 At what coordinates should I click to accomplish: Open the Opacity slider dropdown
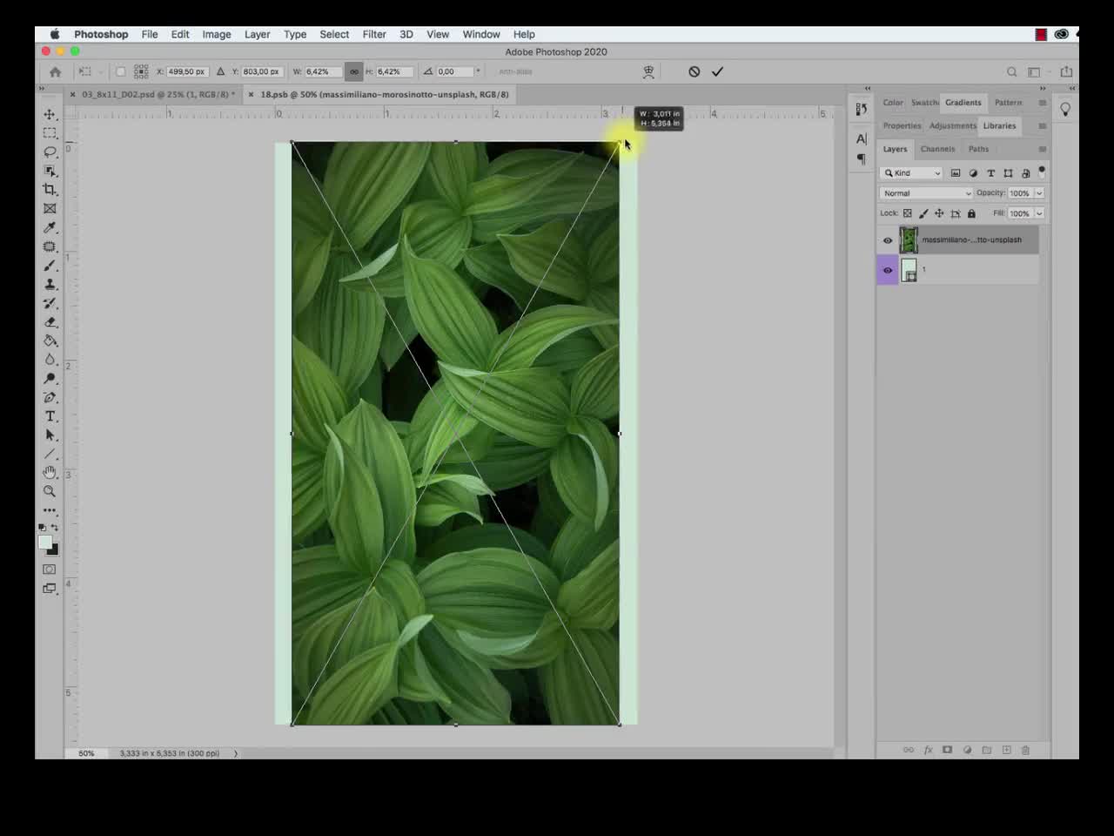coord(1039,193)
